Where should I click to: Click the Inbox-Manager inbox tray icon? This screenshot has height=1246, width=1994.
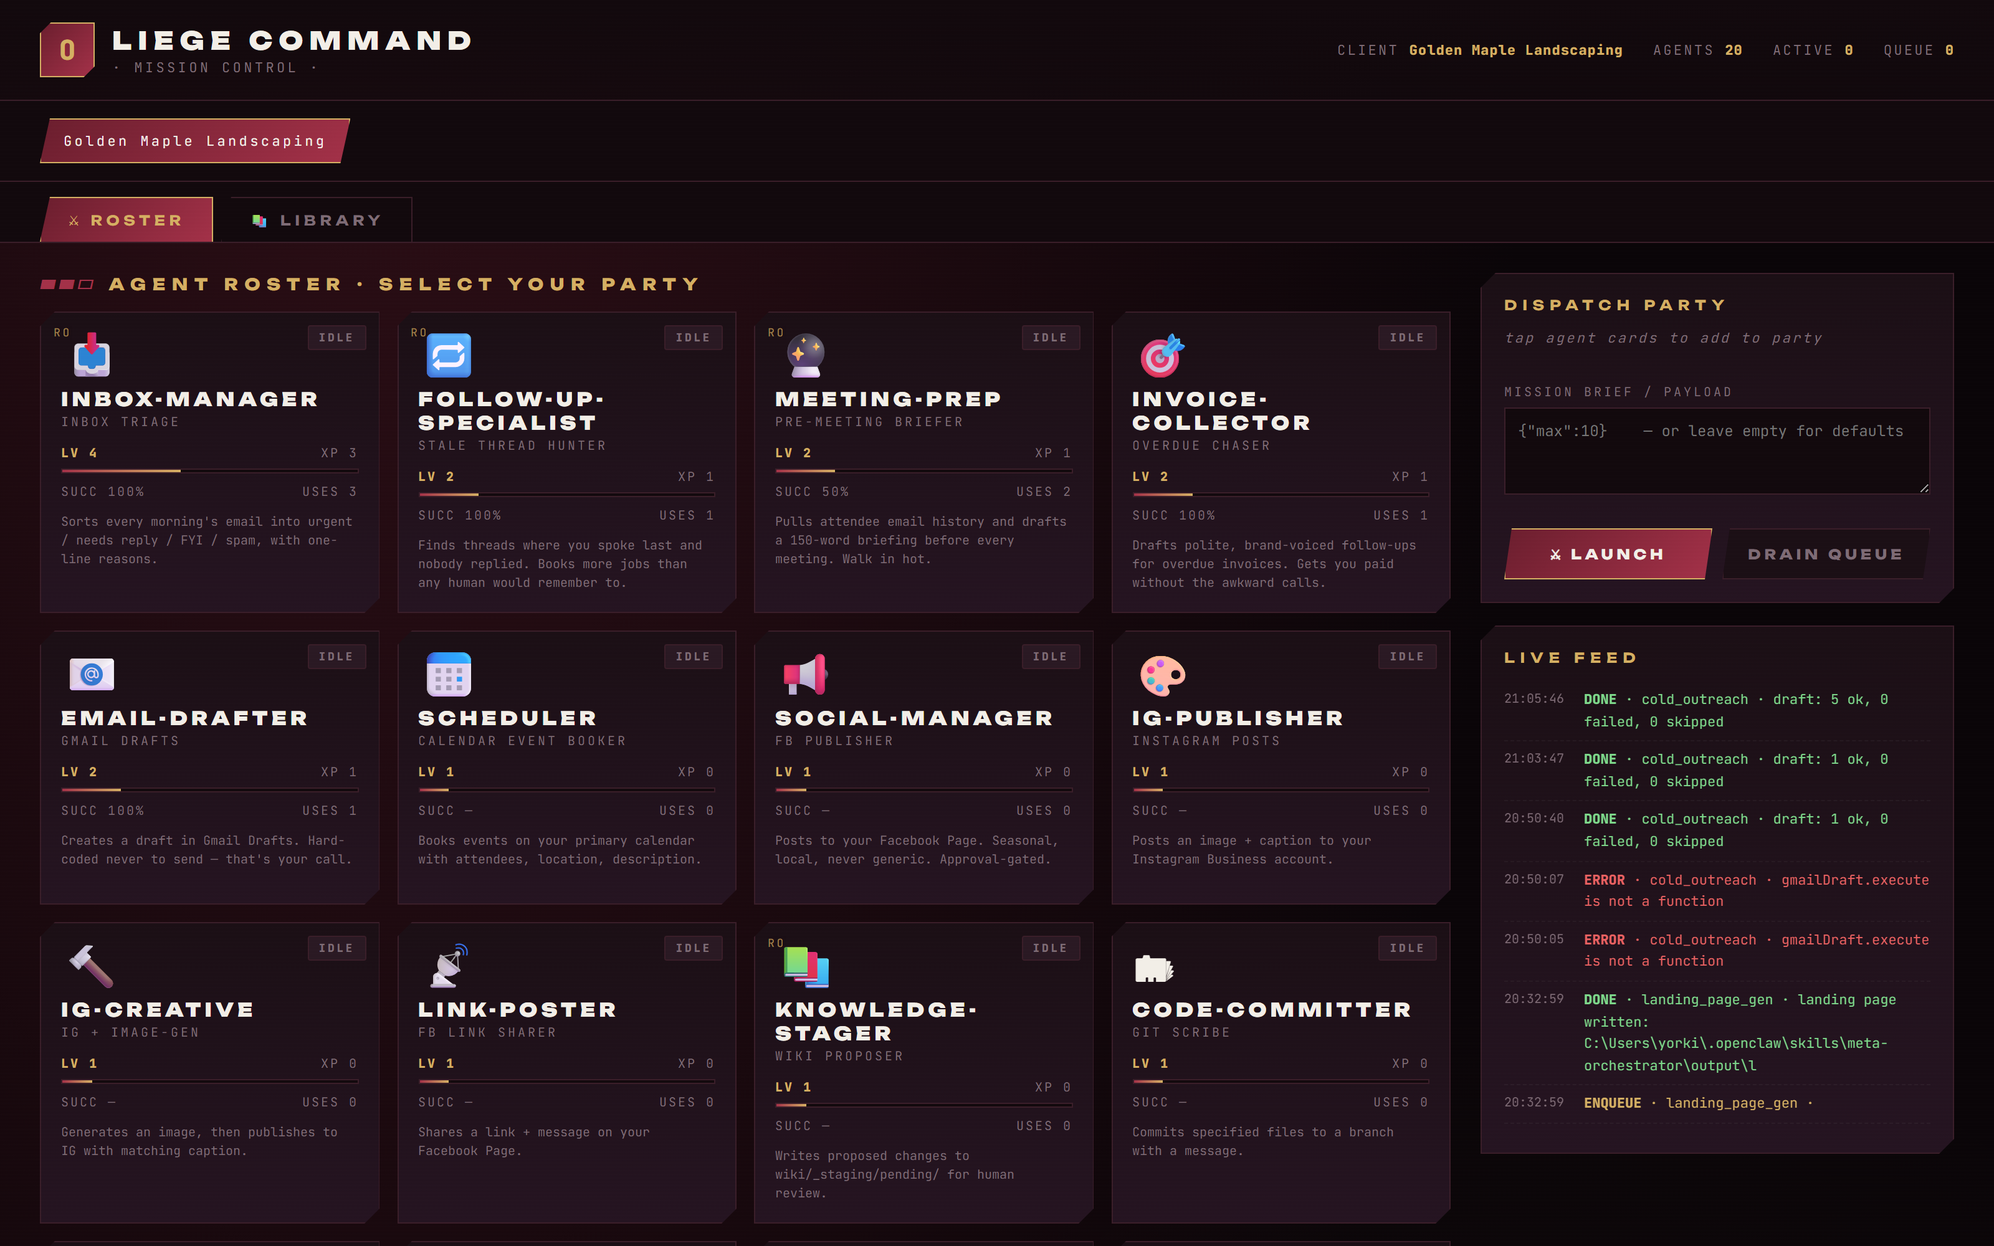(92, 355)
